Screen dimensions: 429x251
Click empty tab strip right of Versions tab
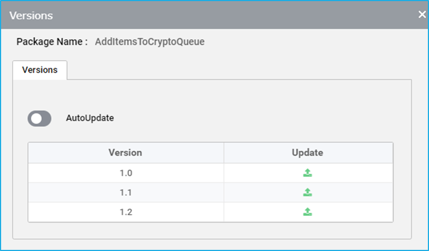tap(238, 70)
